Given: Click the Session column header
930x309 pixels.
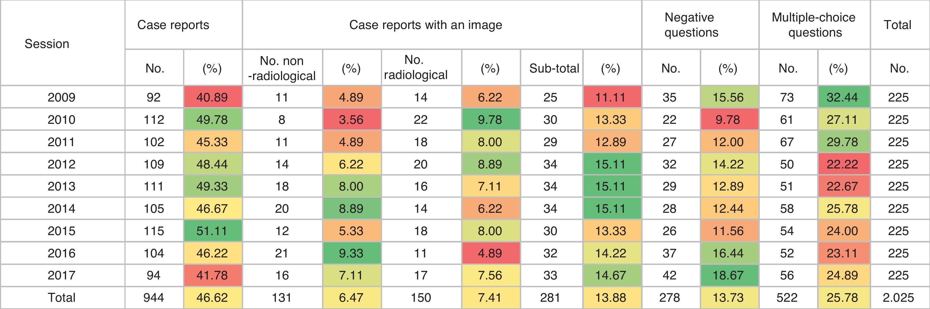Looking at the screenshot, I should click(47, 44).
